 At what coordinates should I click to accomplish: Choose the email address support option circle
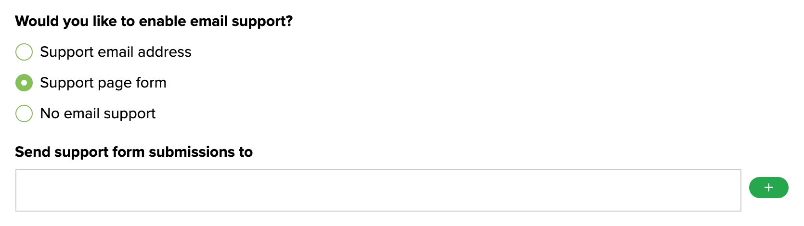coord(24,52)
